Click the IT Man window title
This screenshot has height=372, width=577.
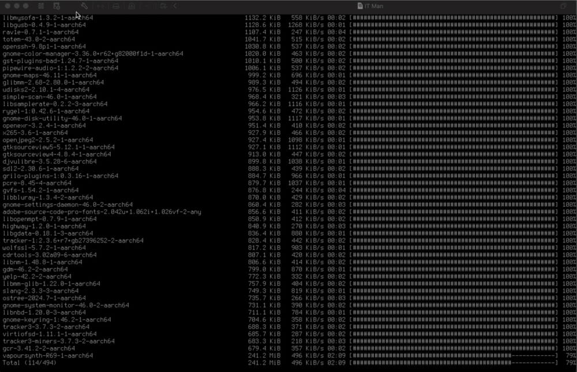374,6
